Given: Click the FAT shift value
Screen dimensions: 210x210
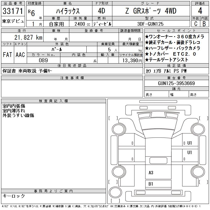Looking at the screenshot, I should click(7, 55).
